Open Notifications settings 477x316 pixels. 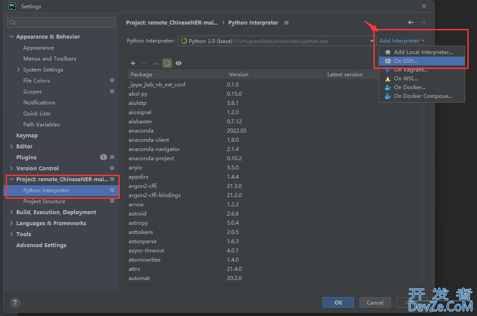[39, 103]
